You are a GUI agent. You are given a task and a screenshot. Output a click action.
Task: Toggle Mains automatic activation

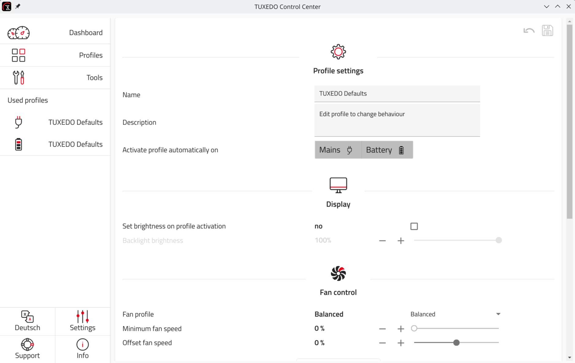(338, 150)
